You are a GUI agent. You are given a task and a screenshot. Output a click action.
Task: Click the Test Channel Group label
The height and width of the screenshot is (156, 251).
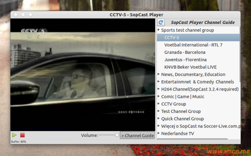181,111
